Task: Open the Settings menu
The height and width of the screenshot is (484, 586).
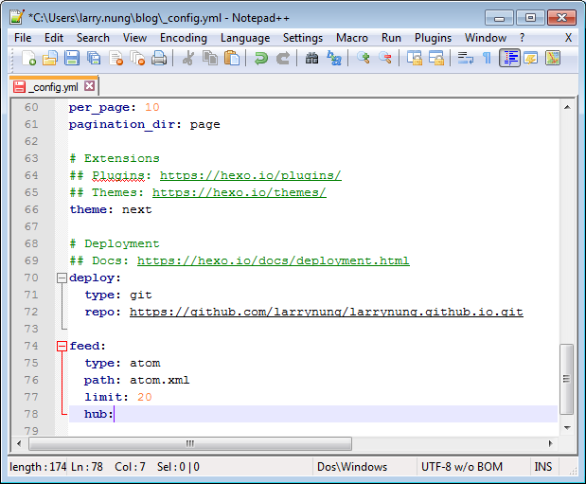Action: click(303, 38)
